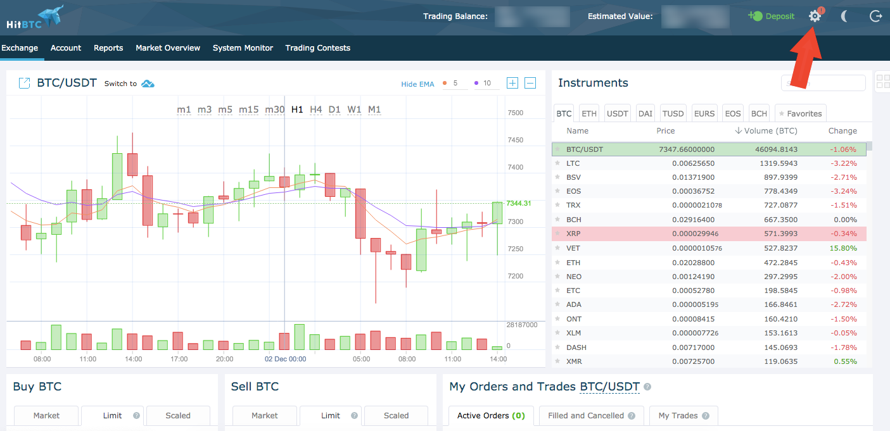Toggle favorite star for XMR

(x=557, y=361)
